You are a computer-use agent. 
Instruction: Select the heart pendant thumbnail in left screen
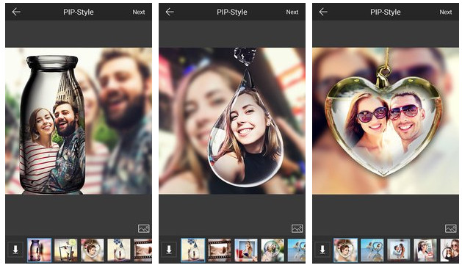[x=93, y=250]
